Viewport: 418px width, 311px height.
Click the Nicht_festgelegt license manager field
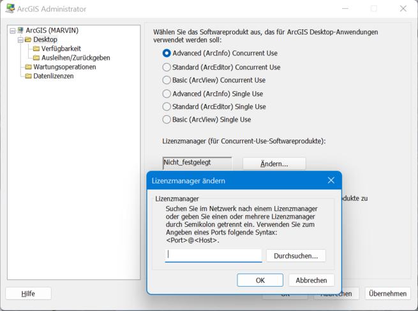coord(197,163)
